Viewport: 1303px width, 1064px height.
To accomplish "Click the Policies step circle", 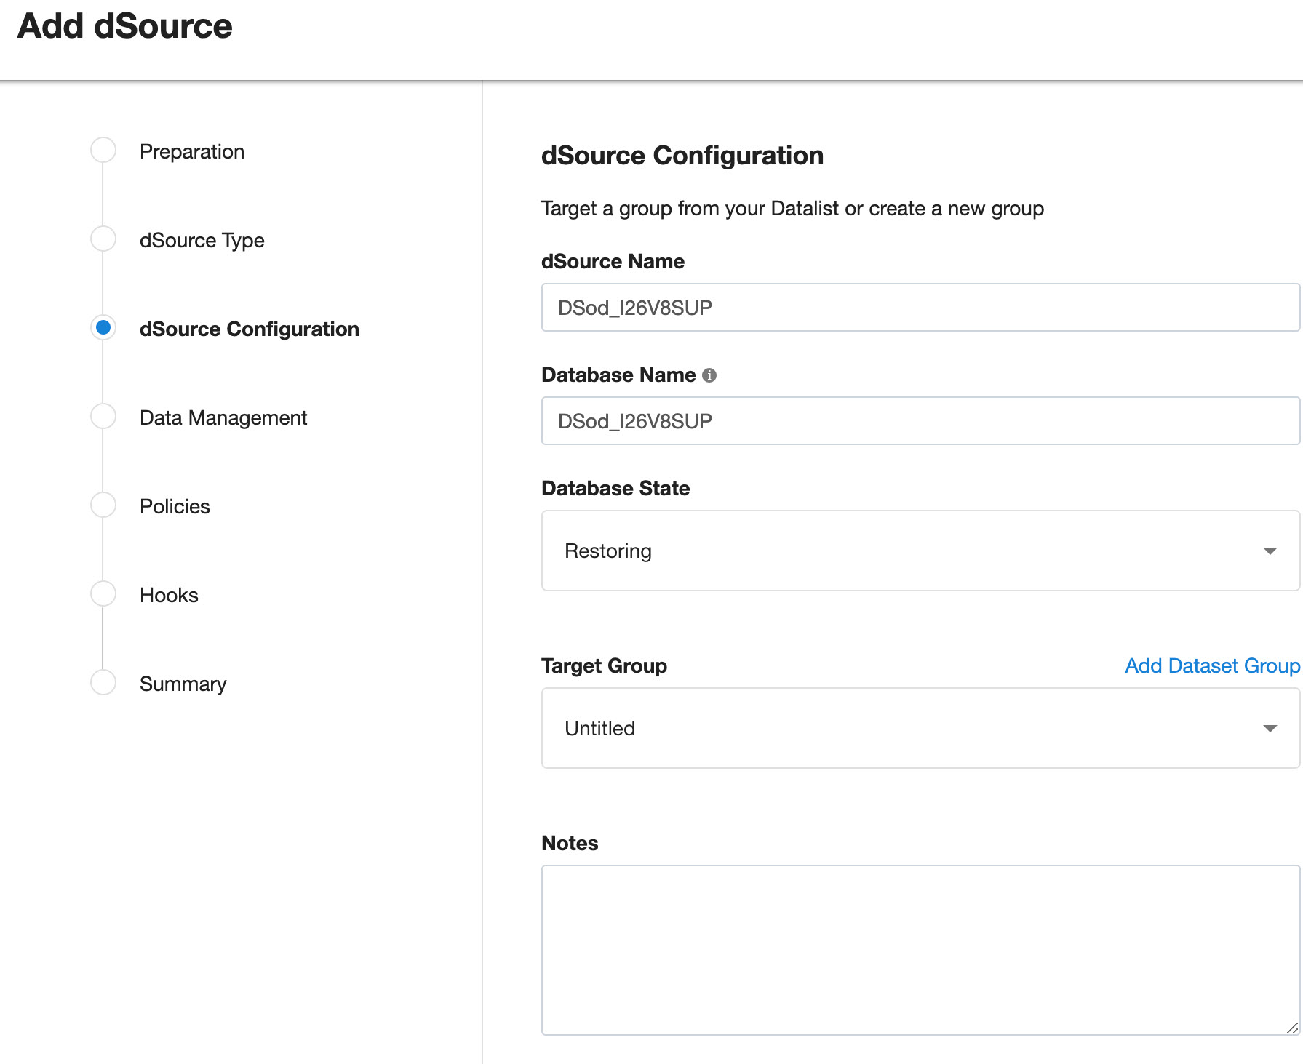I will (x=103, y=505).
